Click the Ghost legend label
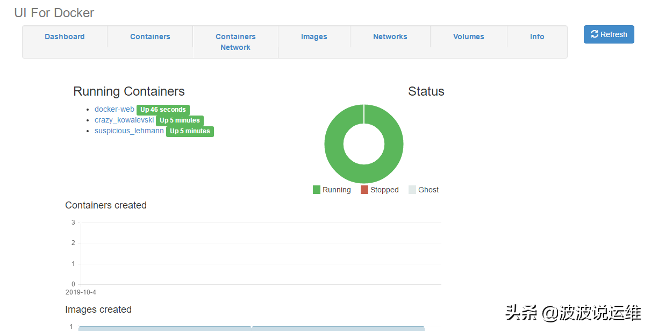The image size is (651, 331). click(x=428, y=190)
